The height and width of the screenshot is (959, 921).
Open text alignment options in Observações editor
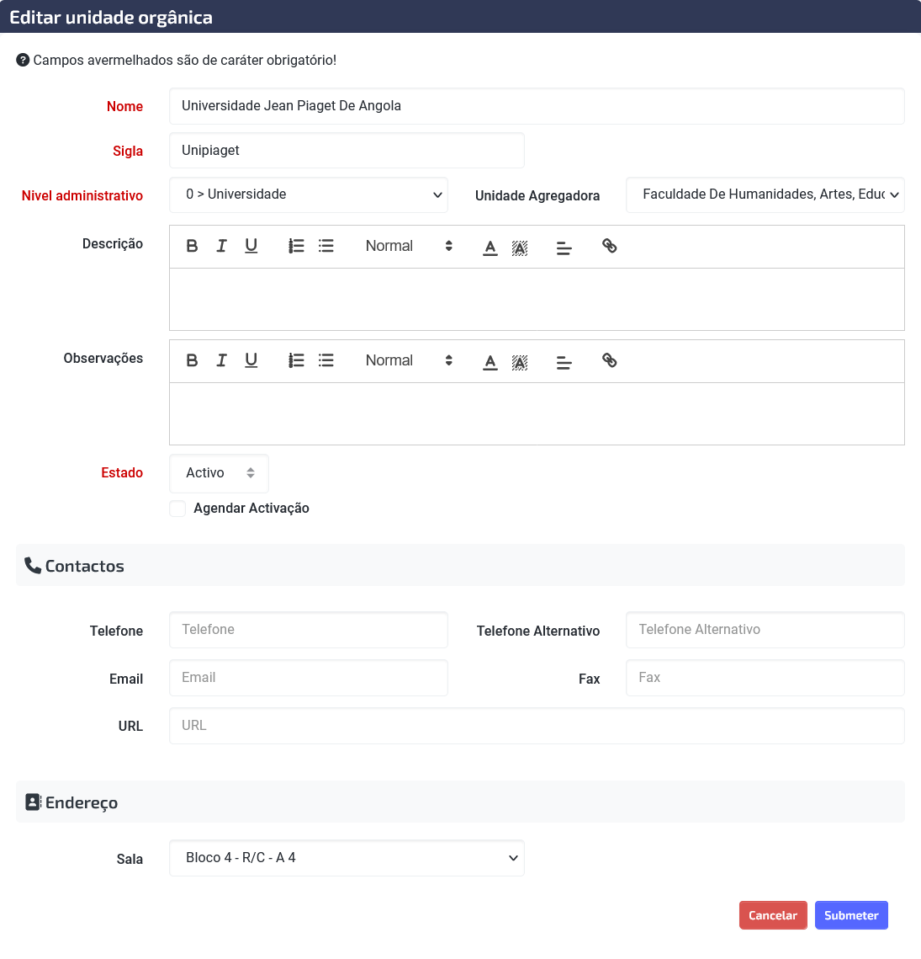[564, 361]
